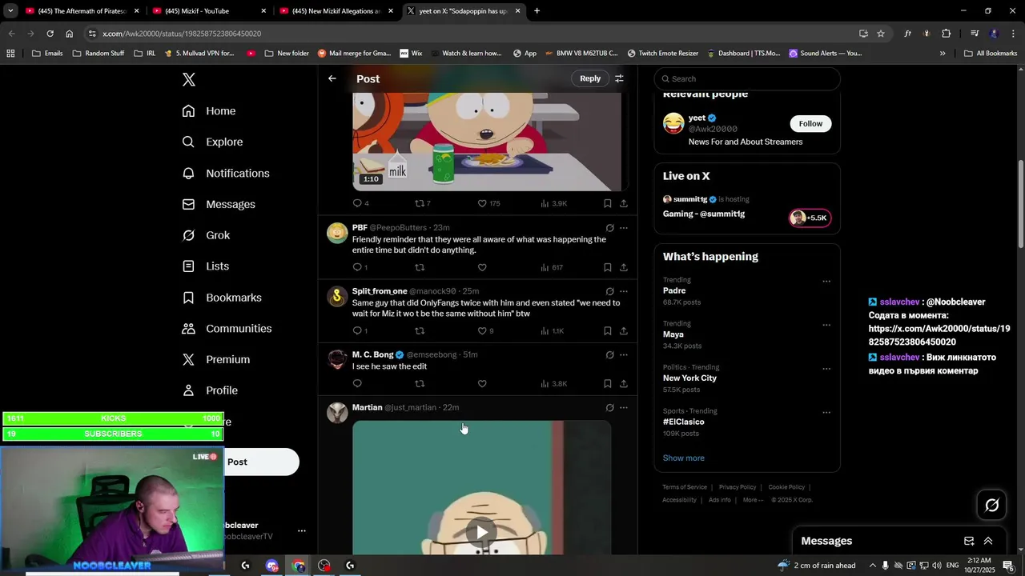Open the #ElClasico trending topic
The image size is (1025, 576).
[x=747, y=422]
